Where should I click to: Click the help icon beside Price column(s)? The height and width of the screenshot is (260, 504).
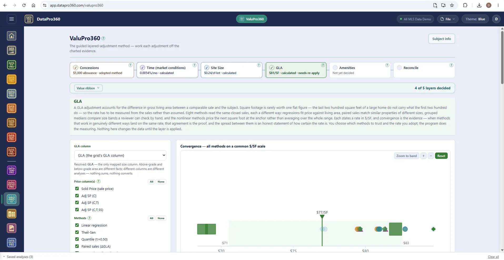[98, 181]
